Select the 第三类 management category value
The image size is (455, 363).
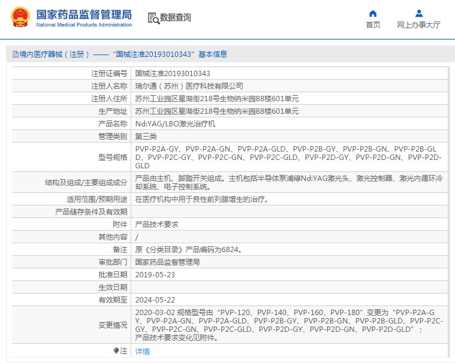[x=146, y=136]
